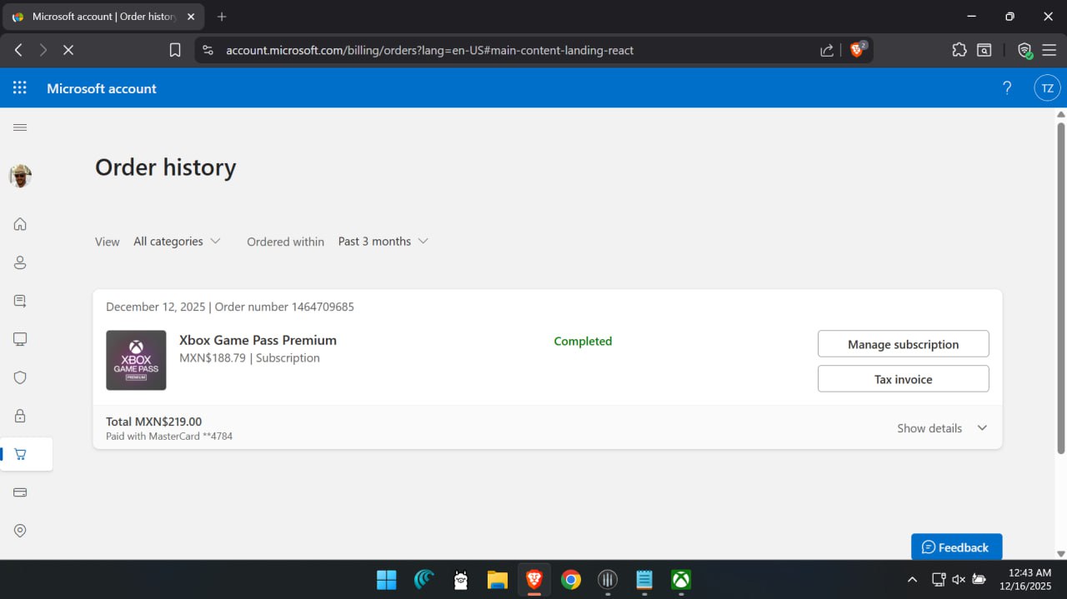Go to Home in the sidebar

[20, 224]
